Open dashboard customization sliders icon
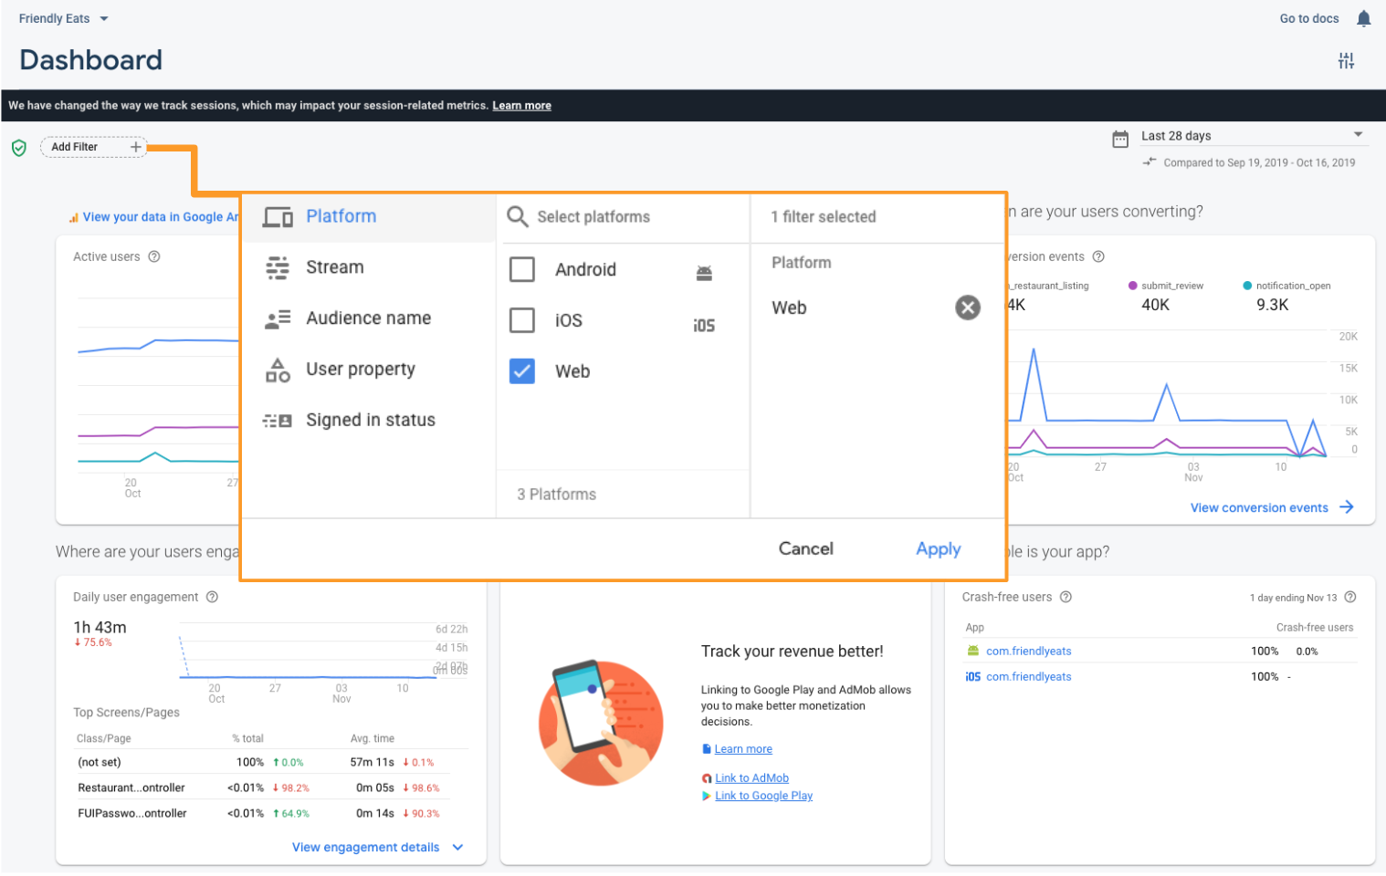This screenshot has height=876, width=1386. pyautogui.click(x=1346, y=61)
